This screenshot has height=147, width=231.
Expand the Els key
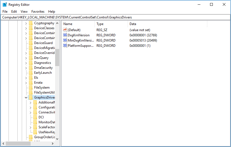point(26,78)
